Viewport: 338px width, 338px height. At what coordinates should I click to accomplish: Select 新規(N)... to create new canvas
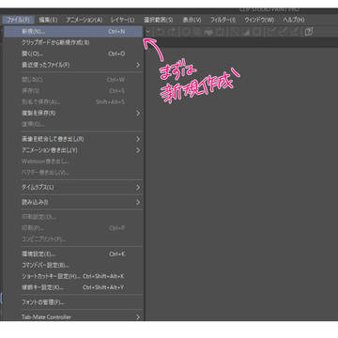click(73, 32)
